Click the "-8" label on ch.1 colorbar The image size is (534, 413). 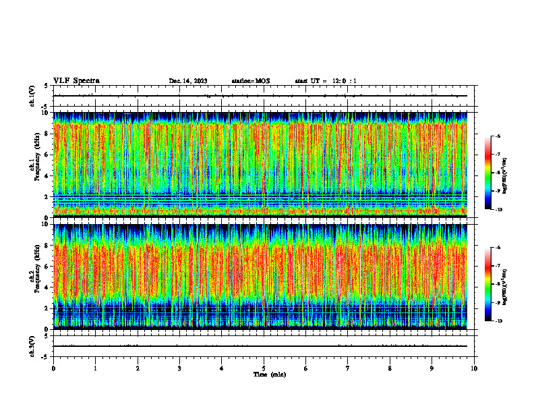[498, 173]
